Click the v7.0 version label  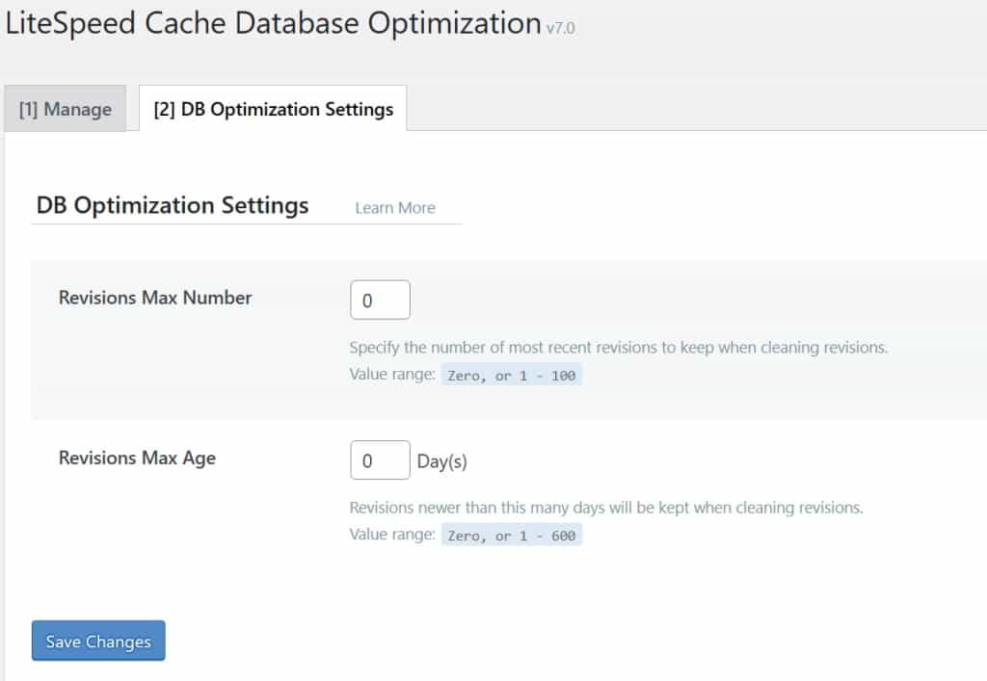pyautogui.click(x=560, y=29)
